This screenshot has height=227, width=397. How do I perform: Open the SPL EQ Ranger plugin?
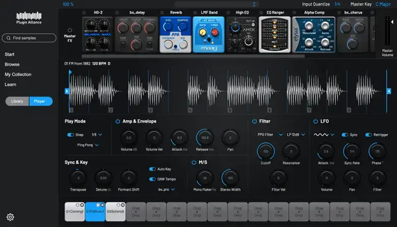(x=275, y=35)
